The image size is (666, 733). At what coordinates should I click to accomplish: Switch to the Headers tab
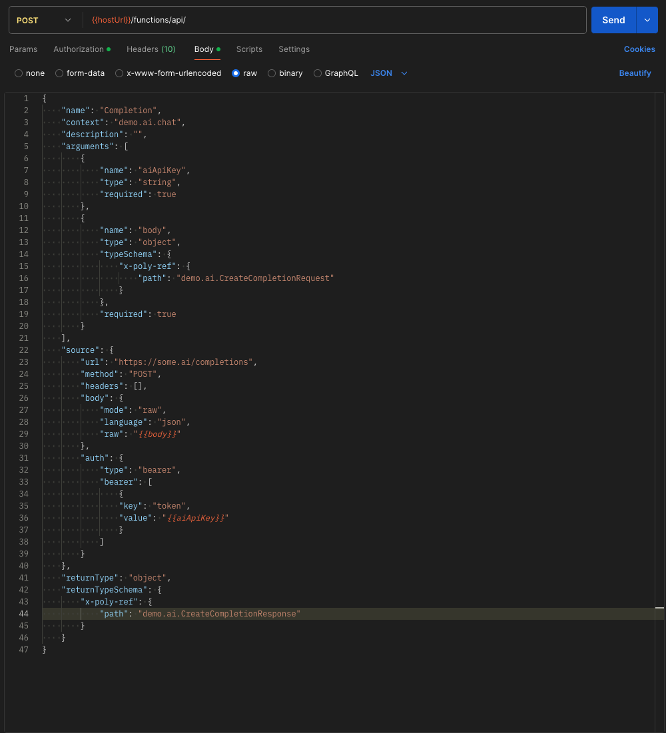pos(151,49)
